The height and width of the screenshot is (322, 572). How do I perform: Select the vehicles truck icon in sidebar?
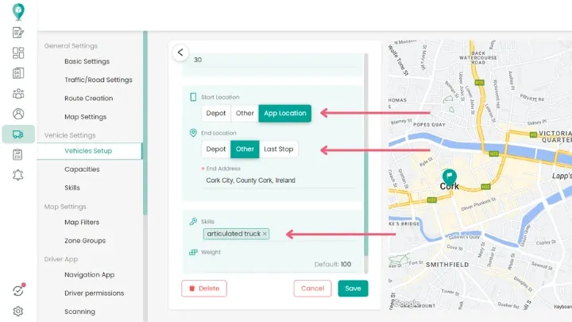tap(18, 134)
